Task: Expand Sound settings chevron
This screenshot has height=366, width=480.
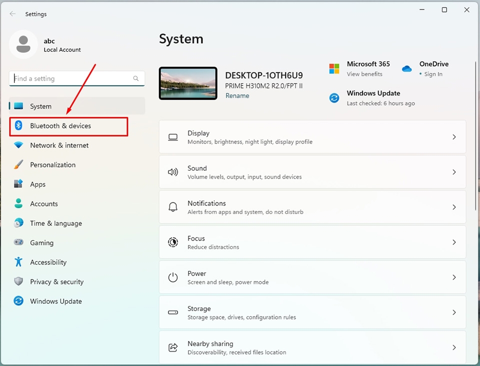Action: [454, 172]
